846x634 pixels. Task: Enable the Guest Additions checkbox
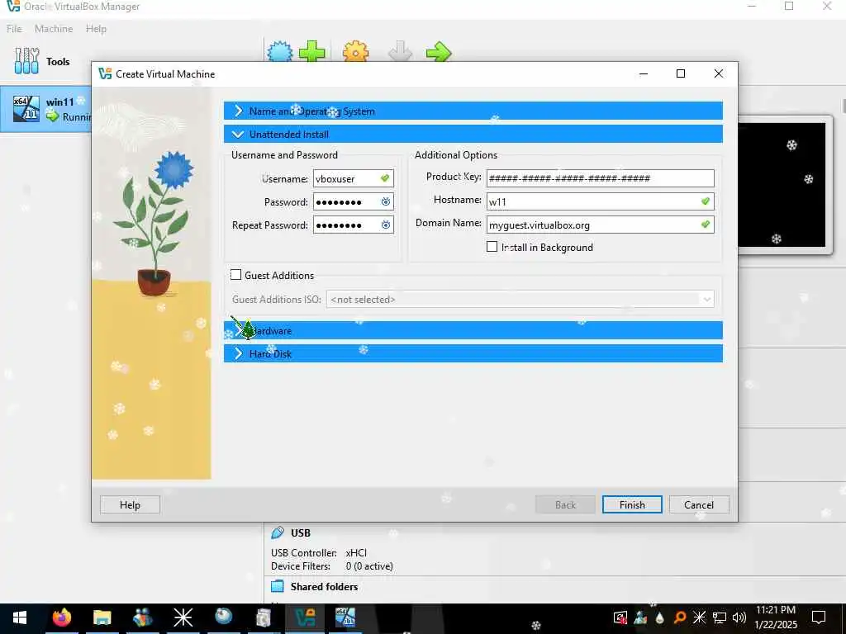coord(235,275)
